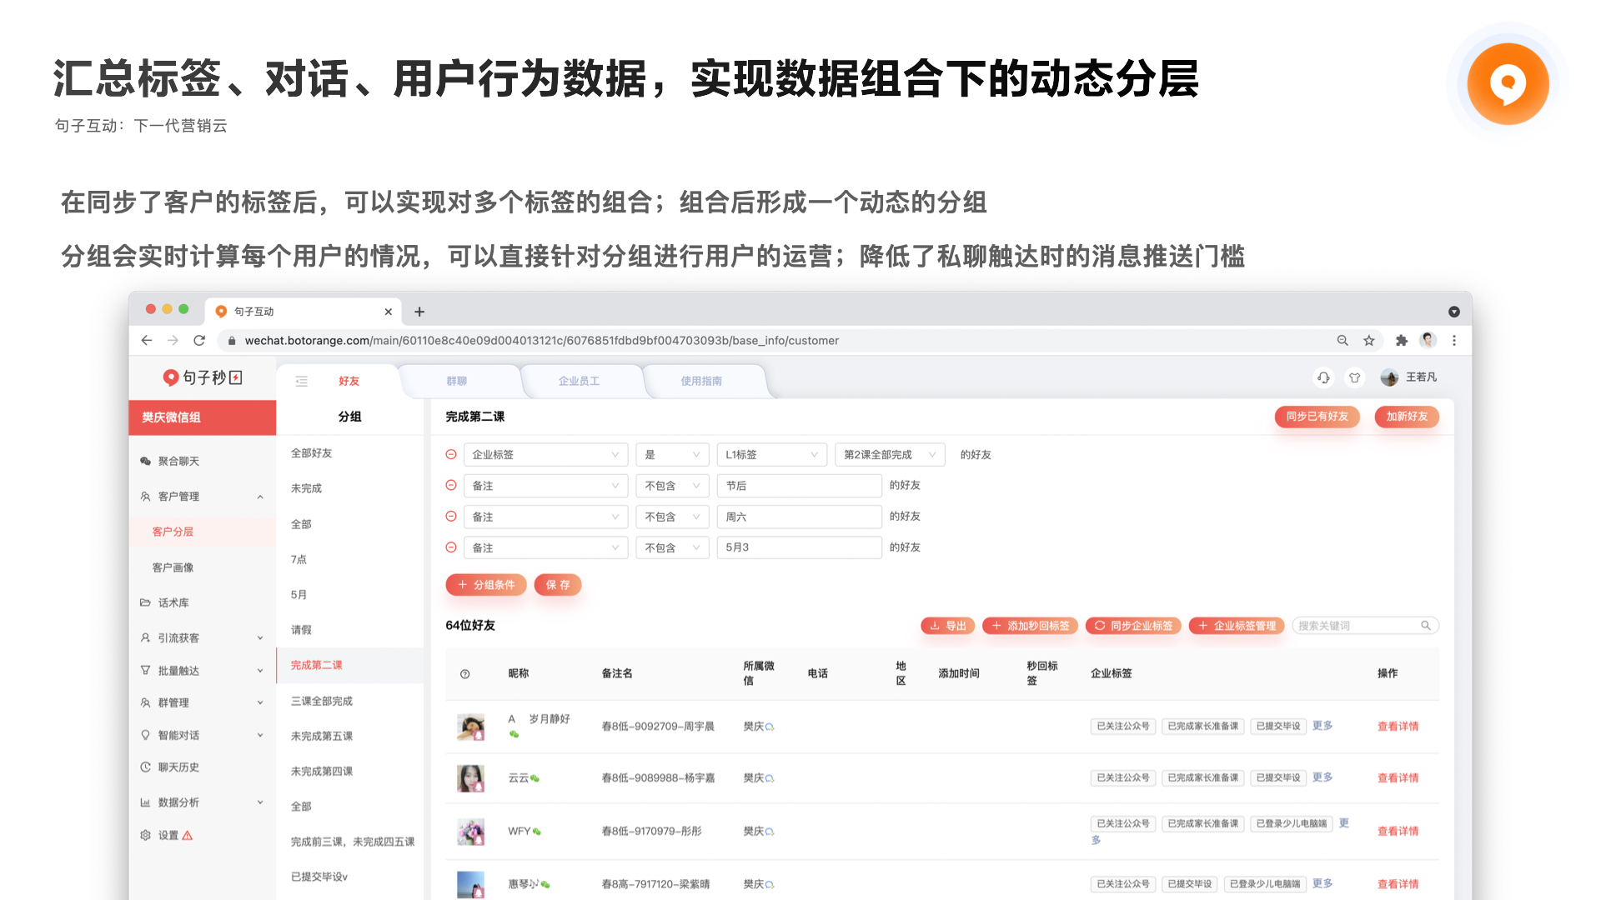
Task: Open the 不包含 dropdown in 周六 row
Action: [672, 517]
